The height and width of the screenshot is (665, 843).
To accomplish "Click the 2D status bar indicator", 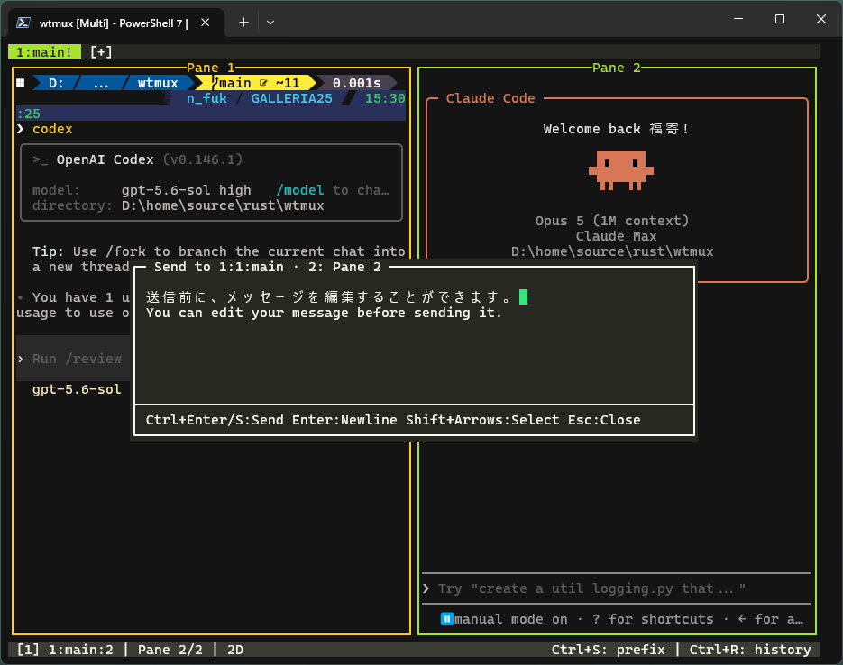I will (x=235, y=650).
